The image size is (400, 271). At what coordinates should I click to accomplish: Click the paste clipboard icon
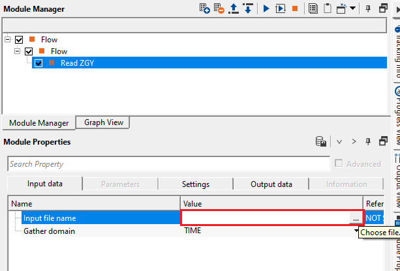point(327,8)
